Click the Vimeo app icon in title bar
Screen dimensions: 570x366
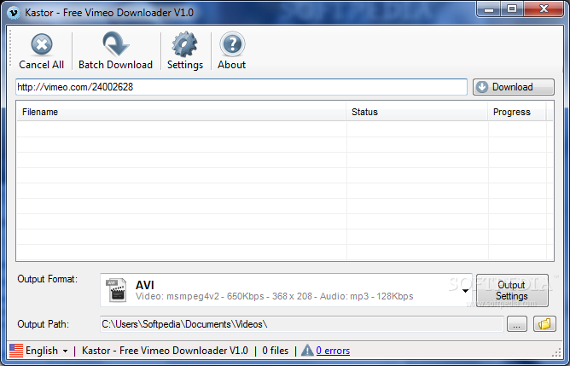click(14, 13)
